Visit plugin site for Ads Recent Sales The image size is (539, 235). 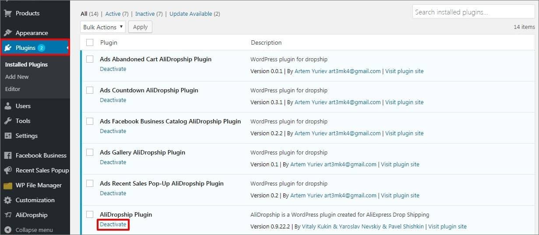(x=400, y=195)
